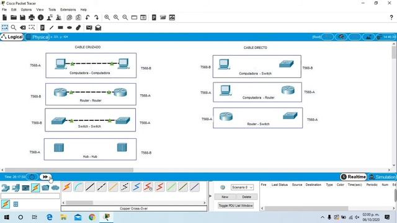This screenshot has height=223, width=397.
Task: Open the Network Information icon
Action: [x=40, y=17]
